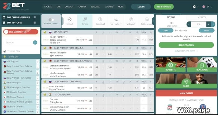The height and width of the screenshot is (115, 218).
Task: Decrease stake with the minus button
Action: (x=189, y=25)
